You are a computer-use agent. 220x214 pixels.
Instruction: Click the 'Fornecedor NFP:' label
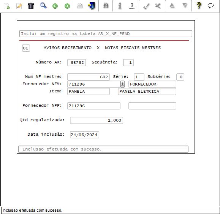point(42,106)
